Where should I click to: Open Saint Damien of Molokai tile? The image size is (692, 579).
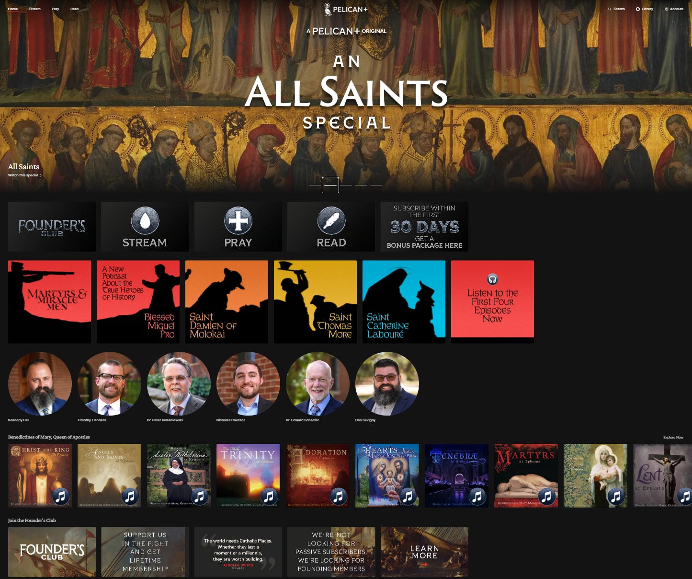pos(227,302)
